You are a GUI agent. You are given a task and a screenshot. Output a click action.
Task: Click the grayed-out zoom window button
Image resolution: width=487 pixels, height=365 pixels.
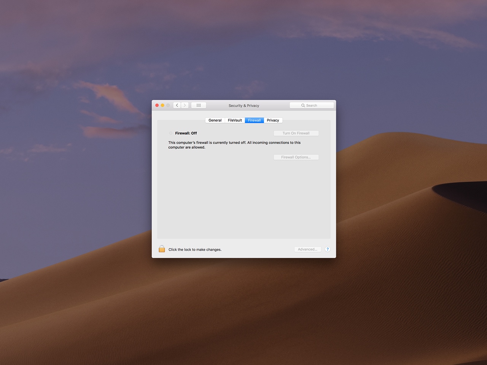168,105
